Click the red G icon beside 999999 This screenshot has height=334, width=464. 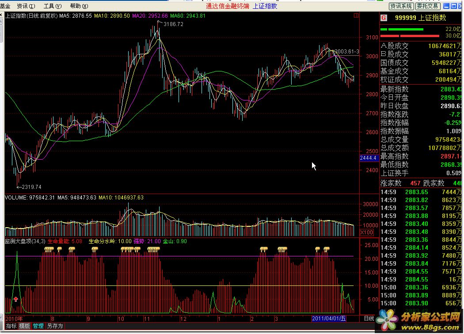384,18
